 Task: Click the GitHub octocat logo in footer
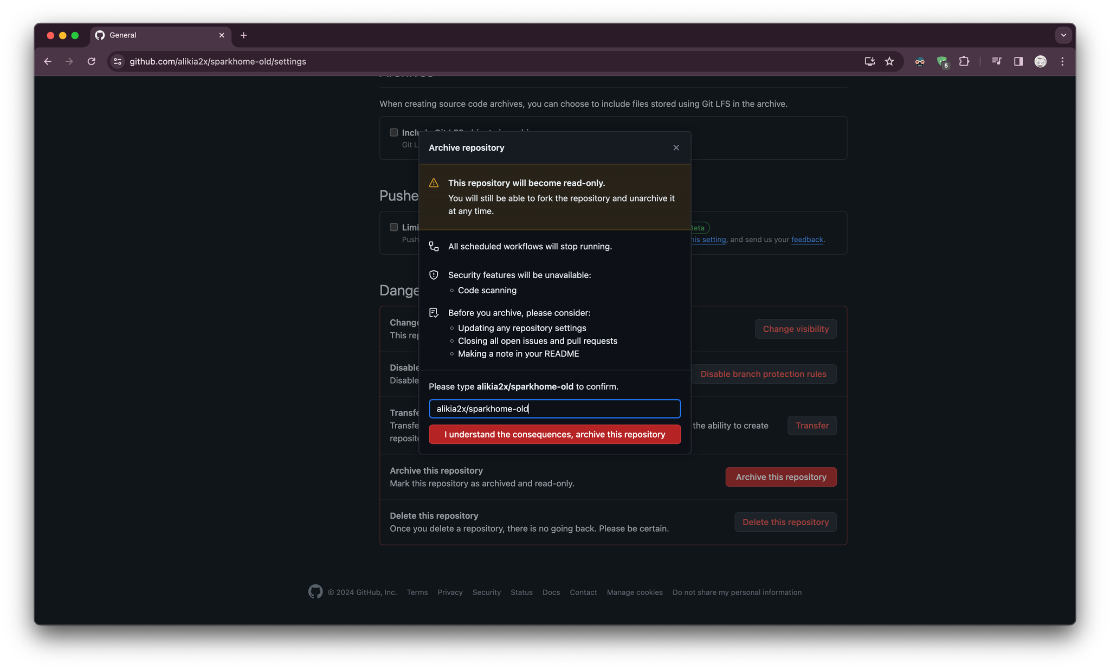click(x=315, y=591)
